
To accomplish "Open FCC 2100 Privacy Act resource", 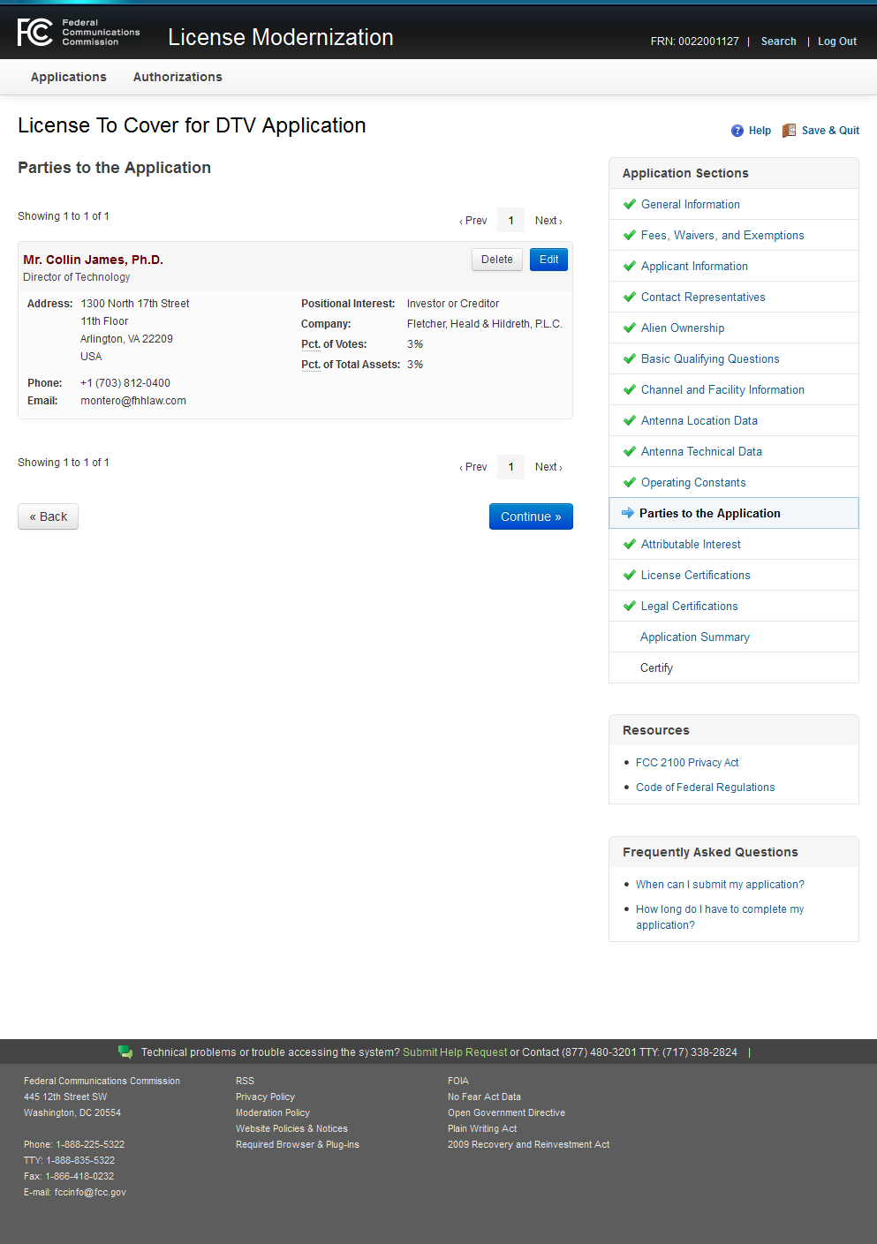I will click(687, 762).
